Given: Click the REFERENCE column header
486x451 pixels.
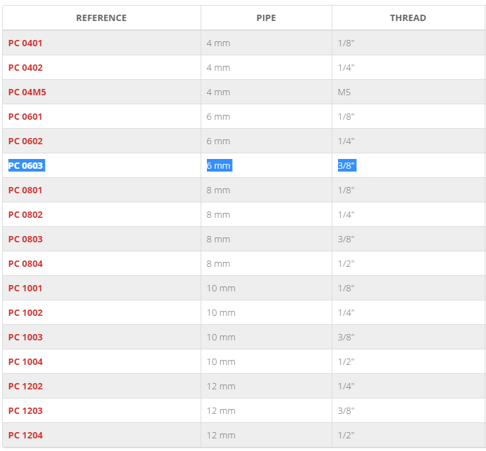Looking at the screenshot, I should tap(102, 18).
